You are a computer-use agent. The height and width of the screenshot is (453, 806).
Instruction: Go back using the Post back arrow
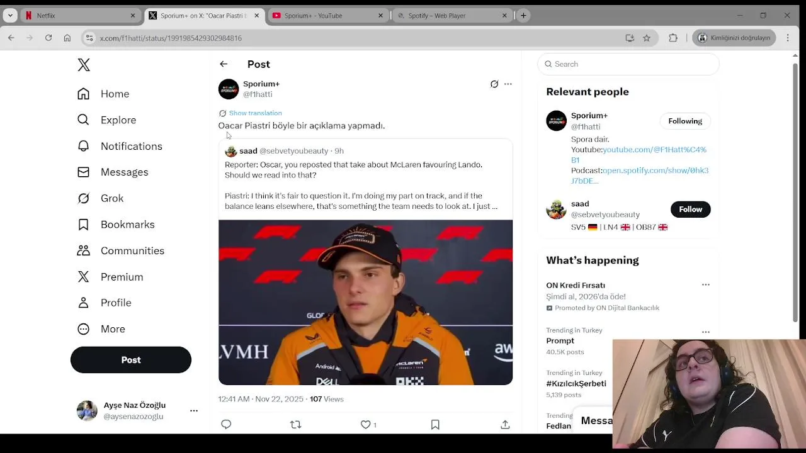[x=224, y=64]
